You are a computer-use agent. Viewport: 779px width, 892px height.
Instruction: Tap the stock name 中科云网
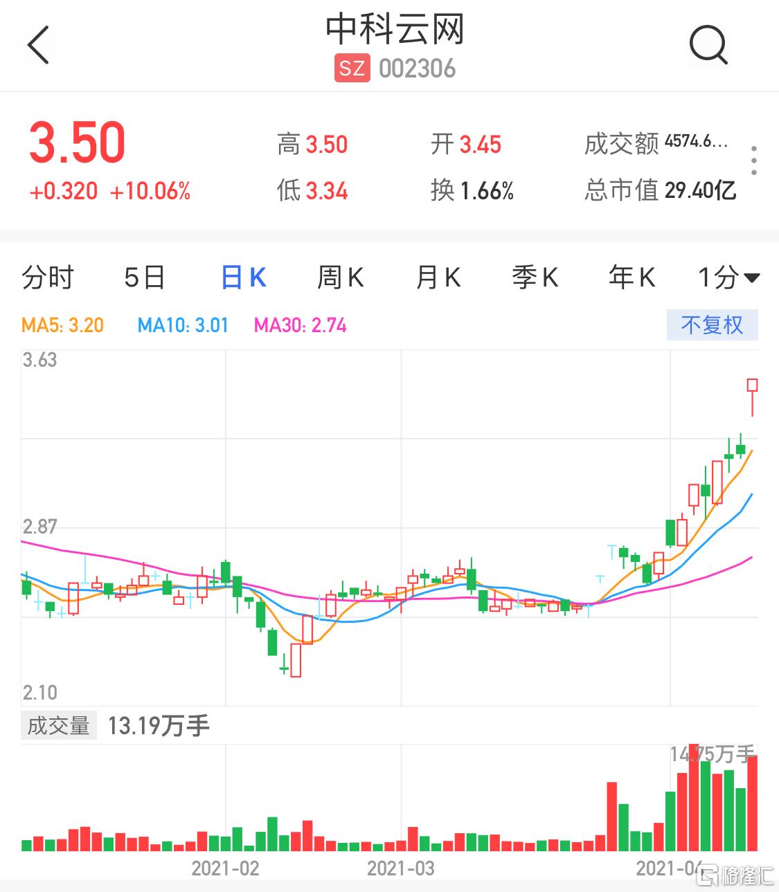coord(395,29)
